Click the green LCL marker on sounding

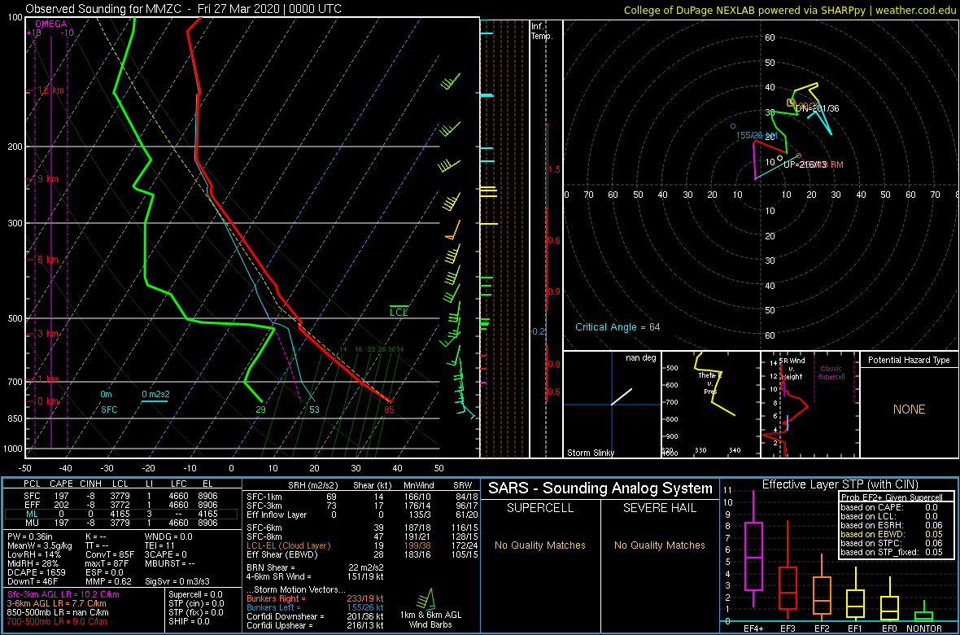[x=399, y=311]
